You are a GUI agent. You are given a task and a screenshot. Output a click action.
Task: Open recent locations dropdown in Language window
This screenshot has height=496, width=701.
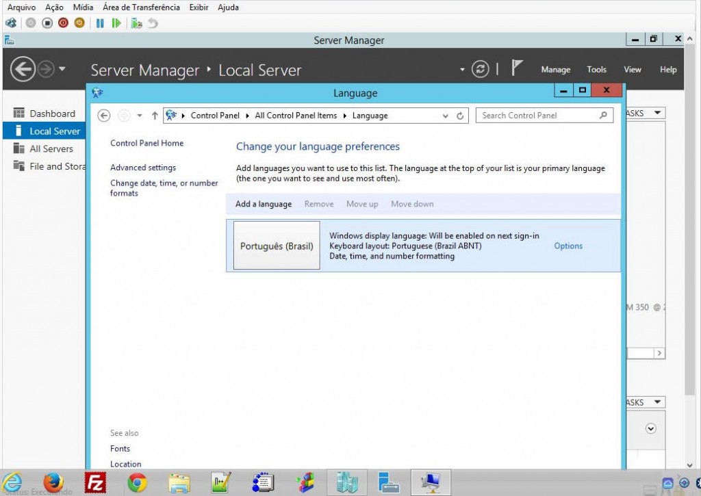140,116
